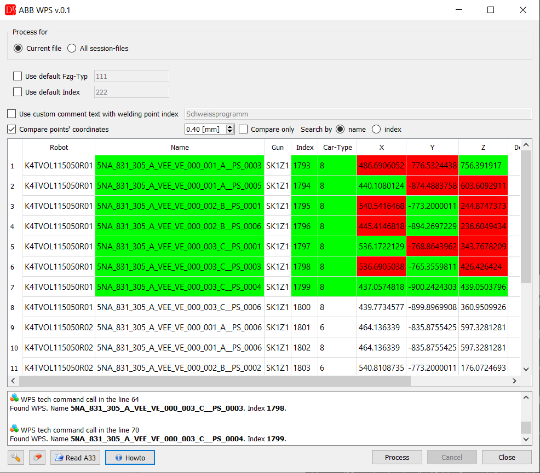540x473 pixels.
Task: Click Index cell 1801
Action: 305,328
